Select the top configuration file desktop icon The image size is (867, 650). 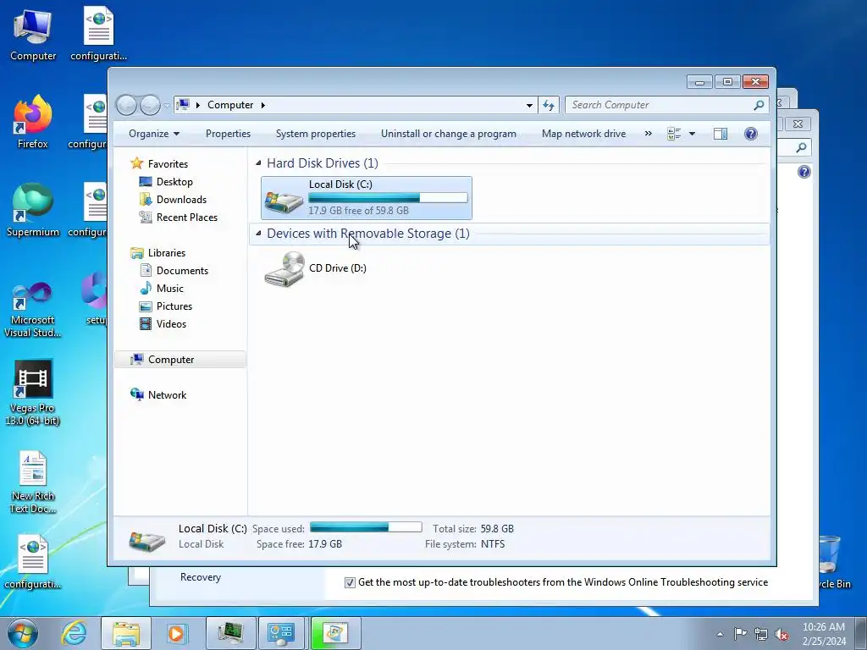tap(98, 33)
